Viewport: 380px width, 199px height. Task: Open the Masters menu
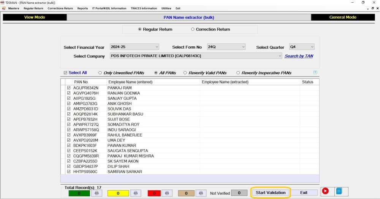pos(14,8)
